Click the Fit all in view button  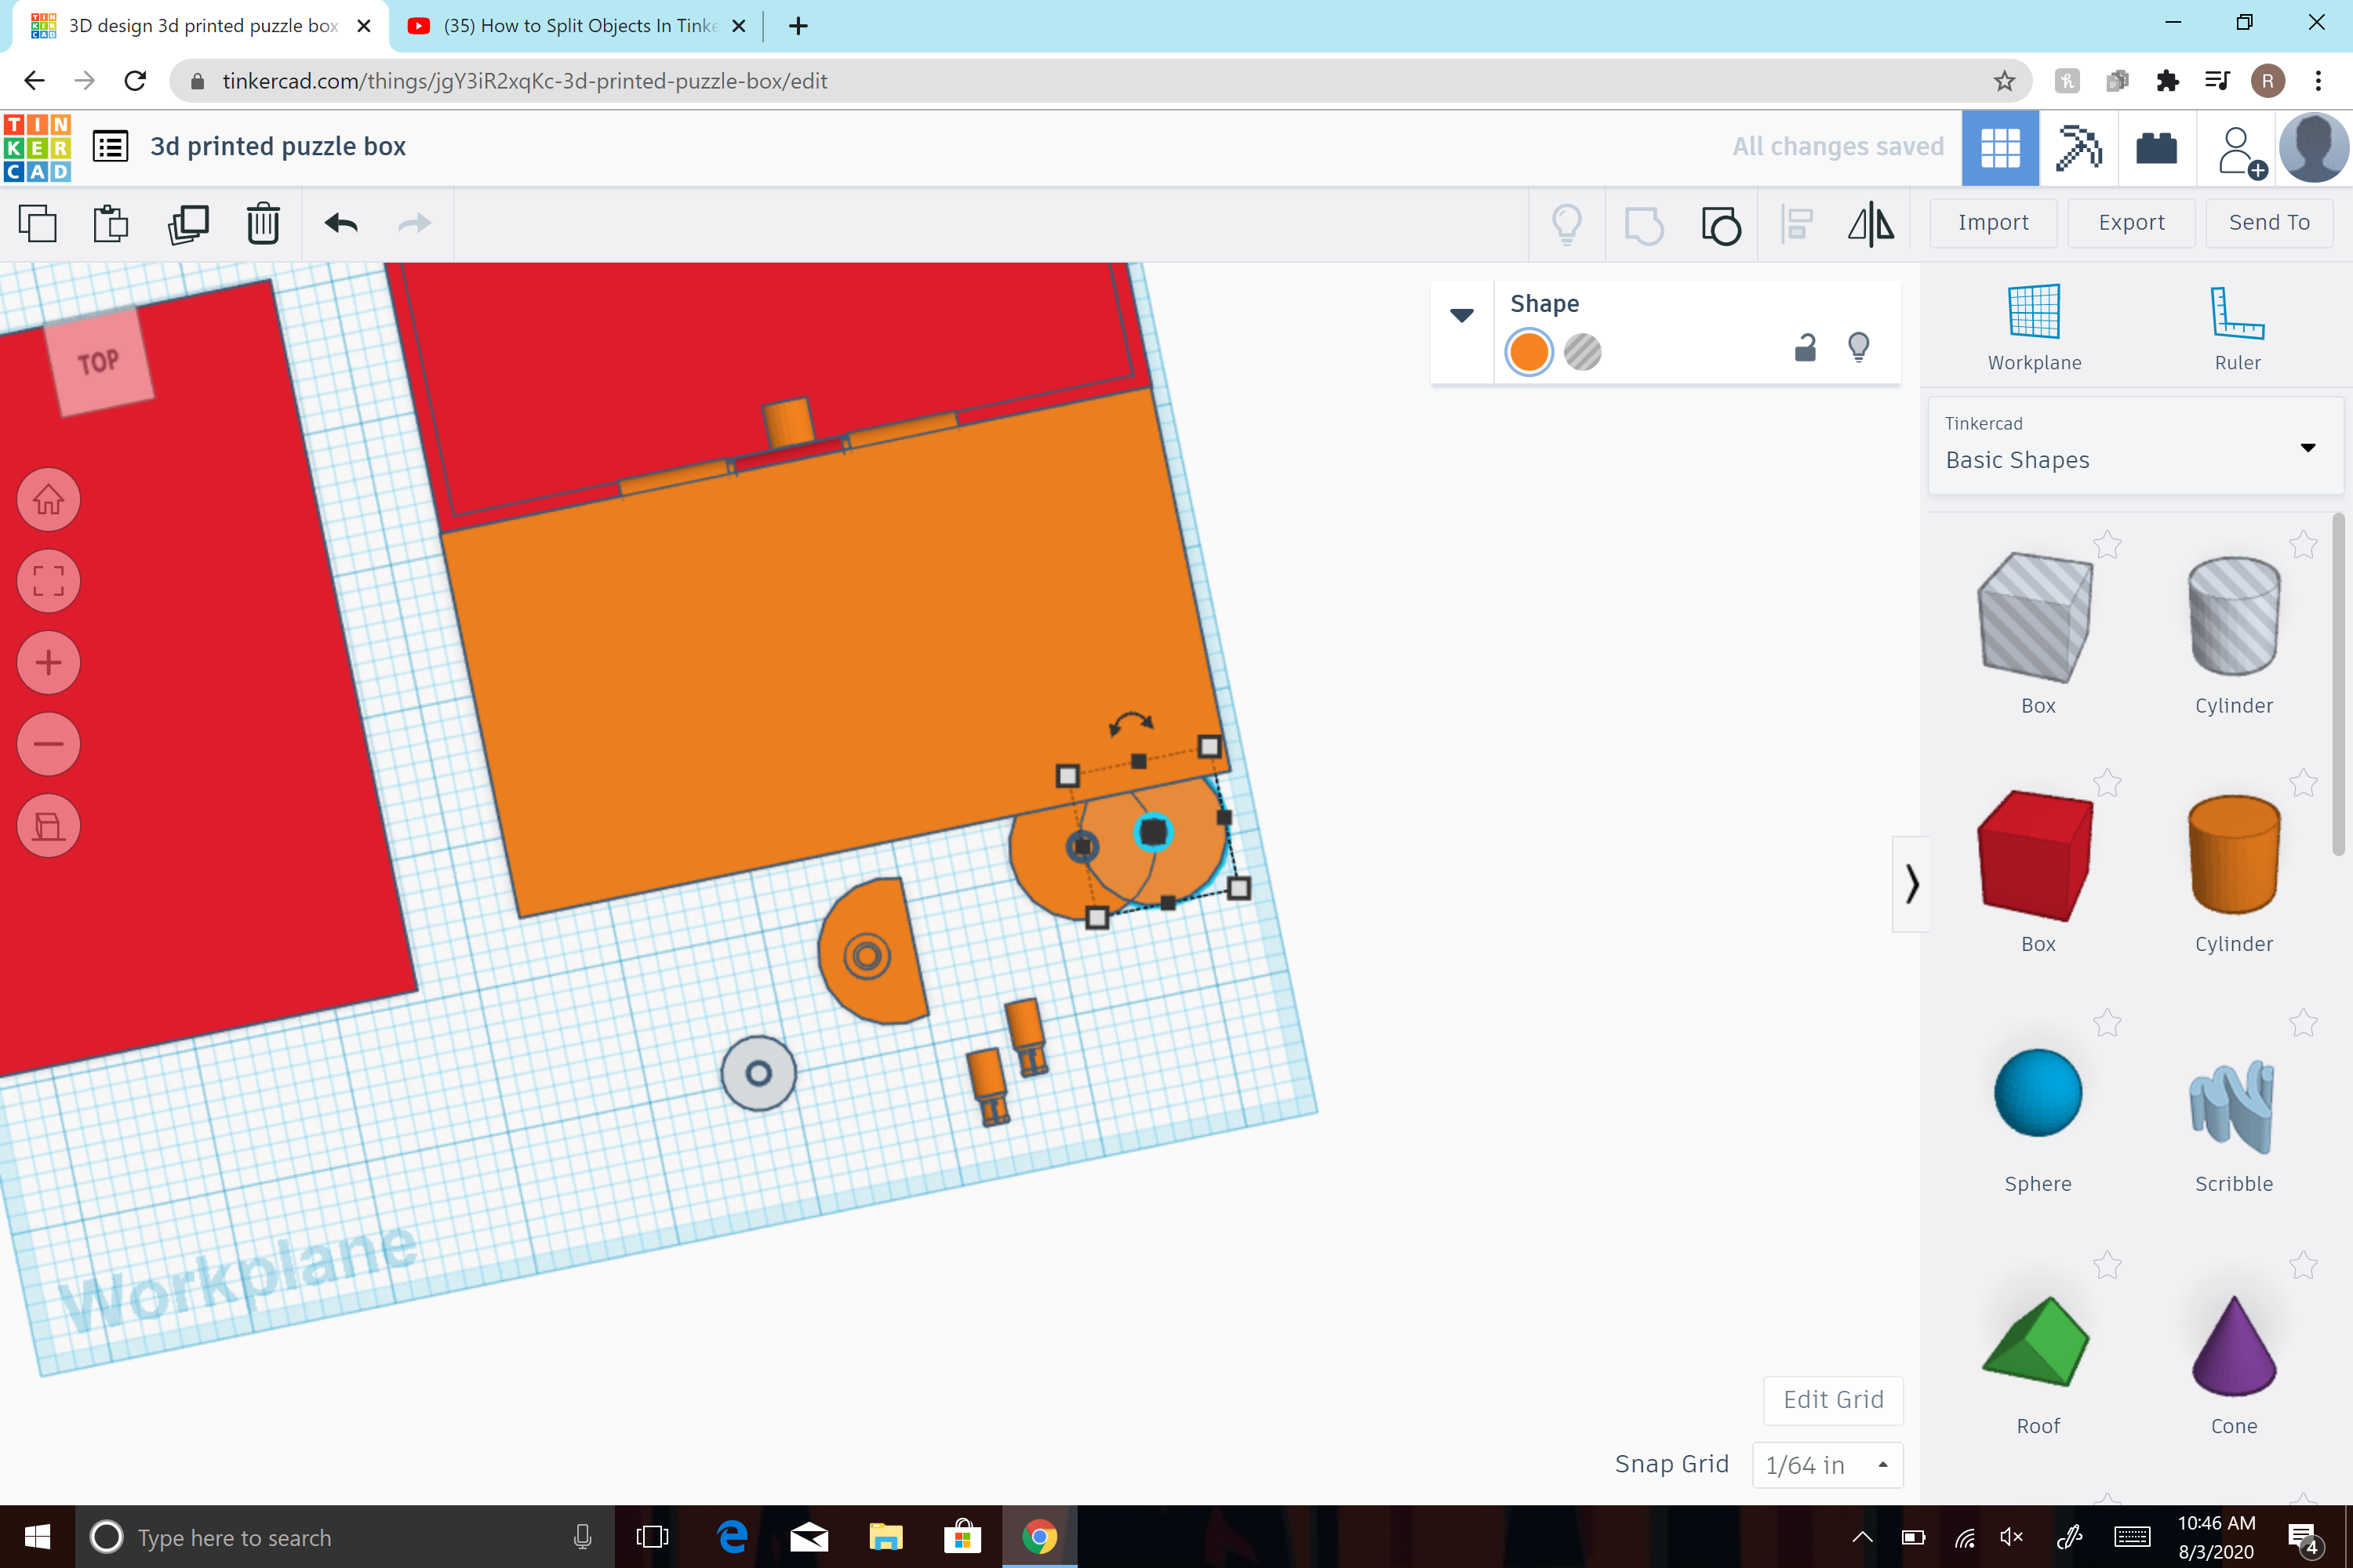[48, 581]
